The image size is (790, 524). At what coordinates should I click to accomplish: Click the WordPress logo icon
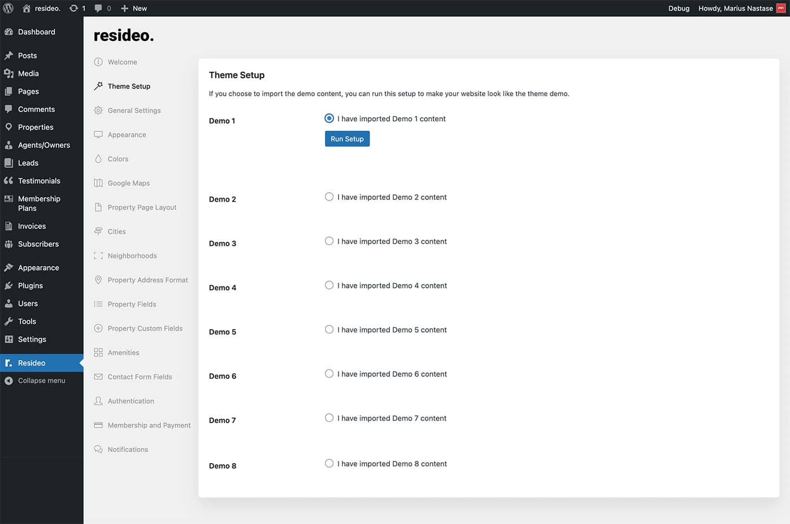pyautogui.click(x=8, y=8)
